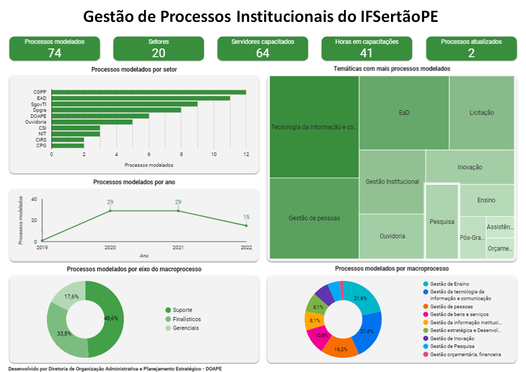This screenshot has width=526, height=372.
Task: Click the 2022 data point showing 15
Action: point(246,226)
